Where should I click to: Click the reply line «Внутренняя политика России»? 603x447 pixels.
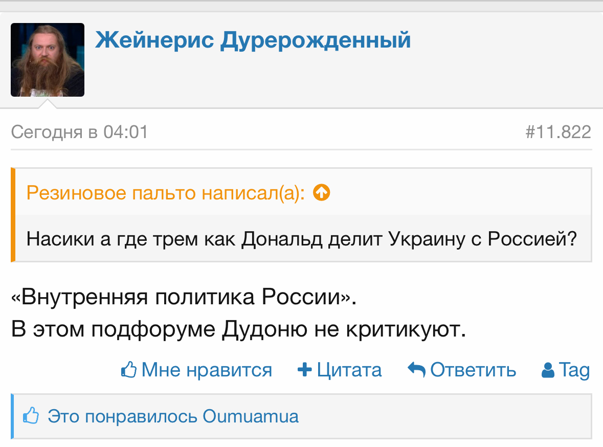tap(184, 297)
